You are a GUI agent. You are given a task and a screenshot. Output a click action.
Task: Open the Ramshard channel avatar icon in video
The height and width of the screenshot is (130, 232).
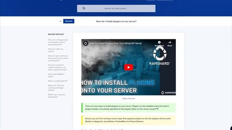pyautogui.click(x=86, y=43)
